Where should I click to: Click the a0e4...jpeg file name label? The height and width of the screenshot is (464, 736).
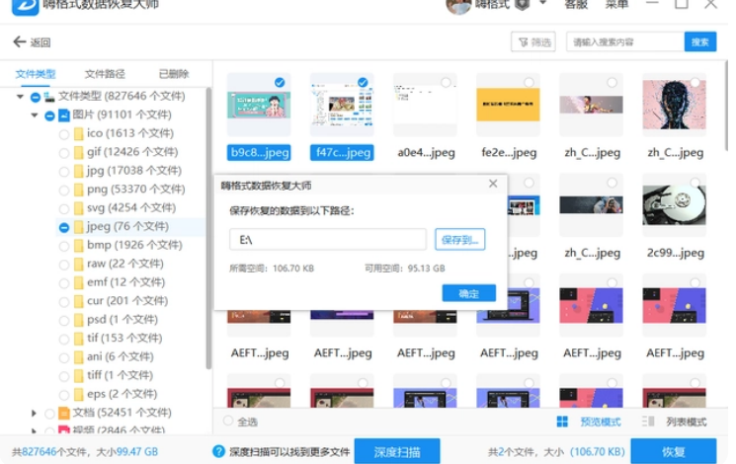[426, 152]
